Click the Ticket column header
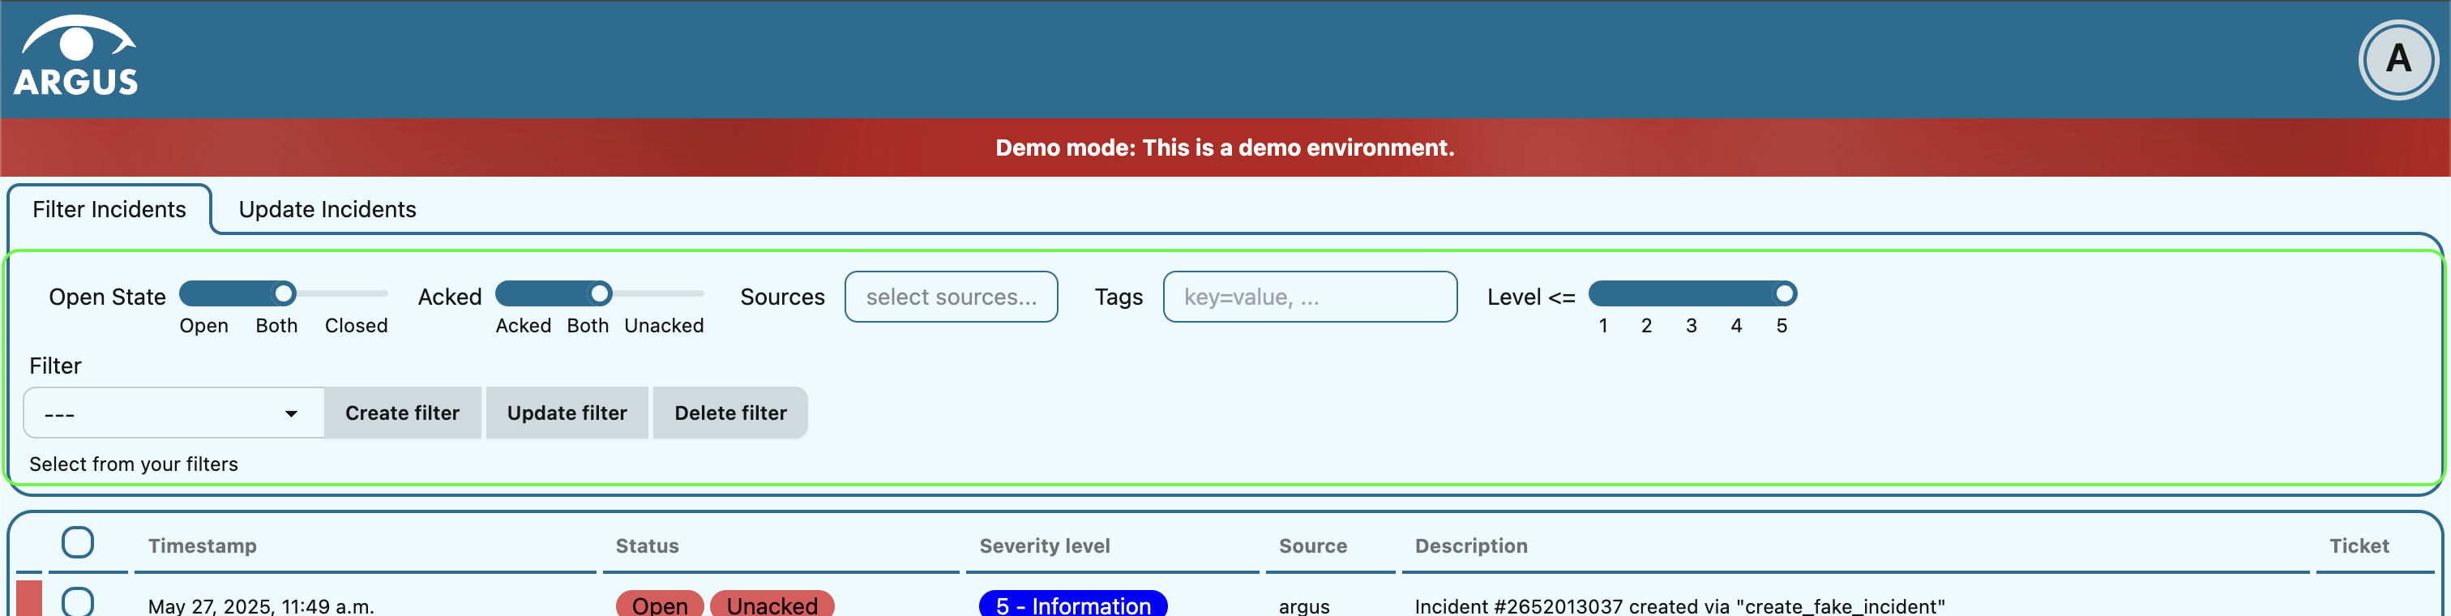Screen dimensions: 2451x616 [x=2359, y=545]
